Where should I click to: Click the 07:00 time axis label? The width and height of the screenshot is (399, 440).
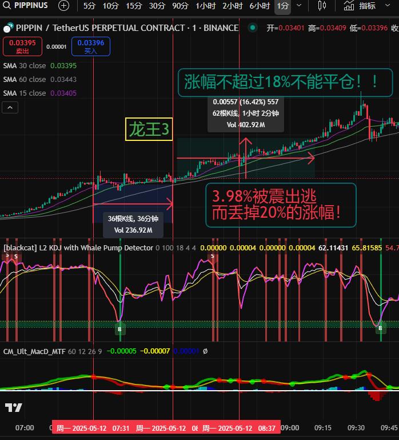(25, 427)
